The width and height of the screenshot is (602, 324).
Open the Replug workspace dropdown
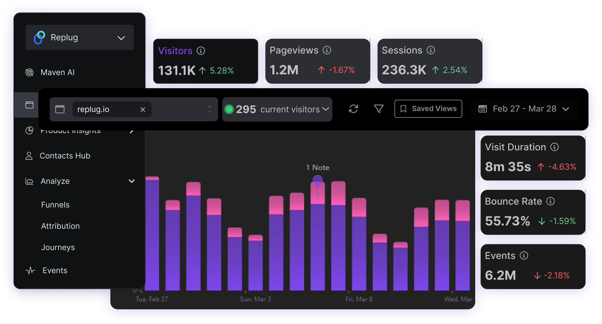(x=80, y=38)
